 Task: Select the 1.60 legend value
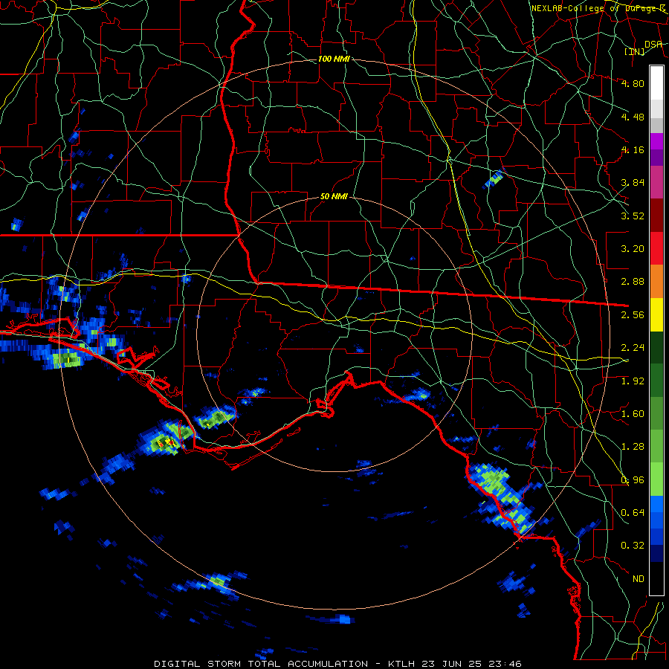point(633,414)
